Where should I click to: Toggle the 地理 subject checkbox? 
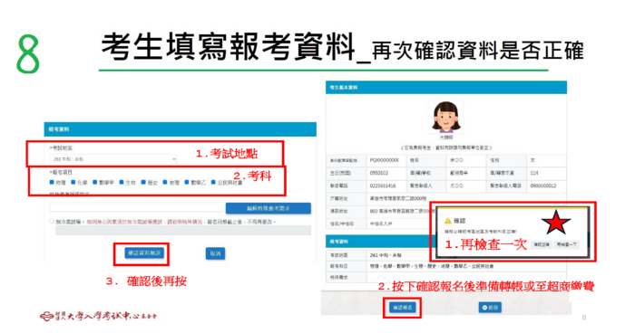click(165, 182)
